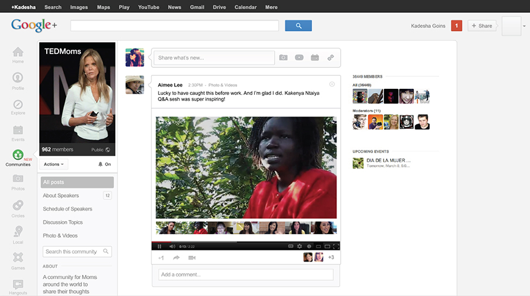Click the + Share button

pyautogui.click(x=481, y=26)
